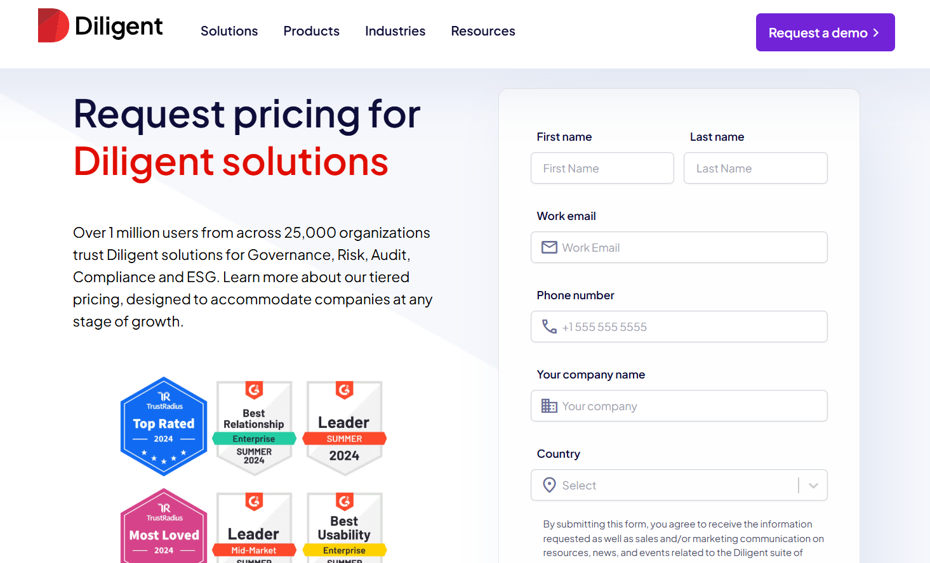This screenshot has height=563, width=930.
Task: Open the Resources navigation menu
Action: 482,31
